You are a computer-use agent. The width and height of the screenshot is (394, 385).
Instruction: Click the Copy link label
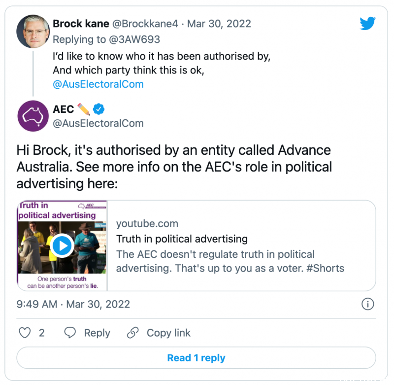click(x=168, y=333)
